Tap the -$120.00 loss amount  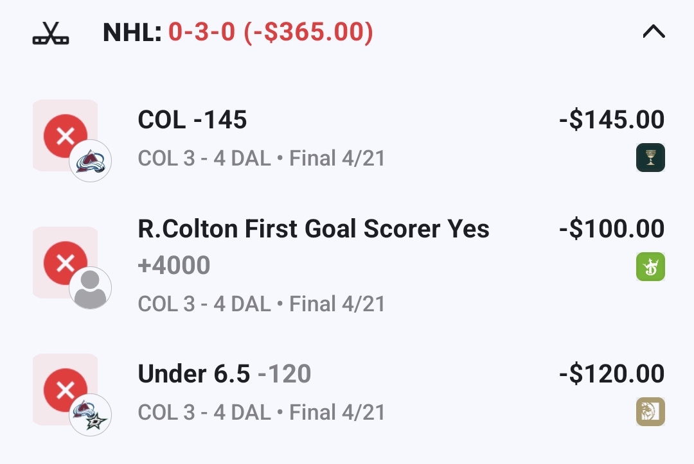coord(611,374)
